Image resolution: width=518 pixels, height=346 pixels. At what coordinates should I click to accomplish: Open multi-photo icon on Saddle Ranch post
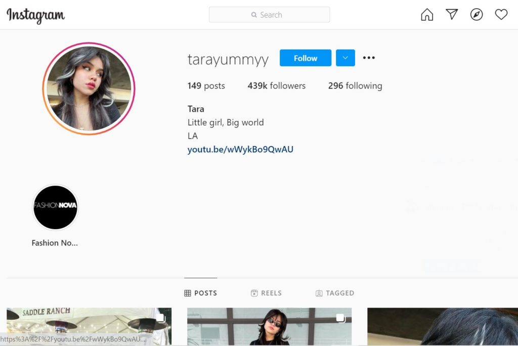(x=161, y=318)
